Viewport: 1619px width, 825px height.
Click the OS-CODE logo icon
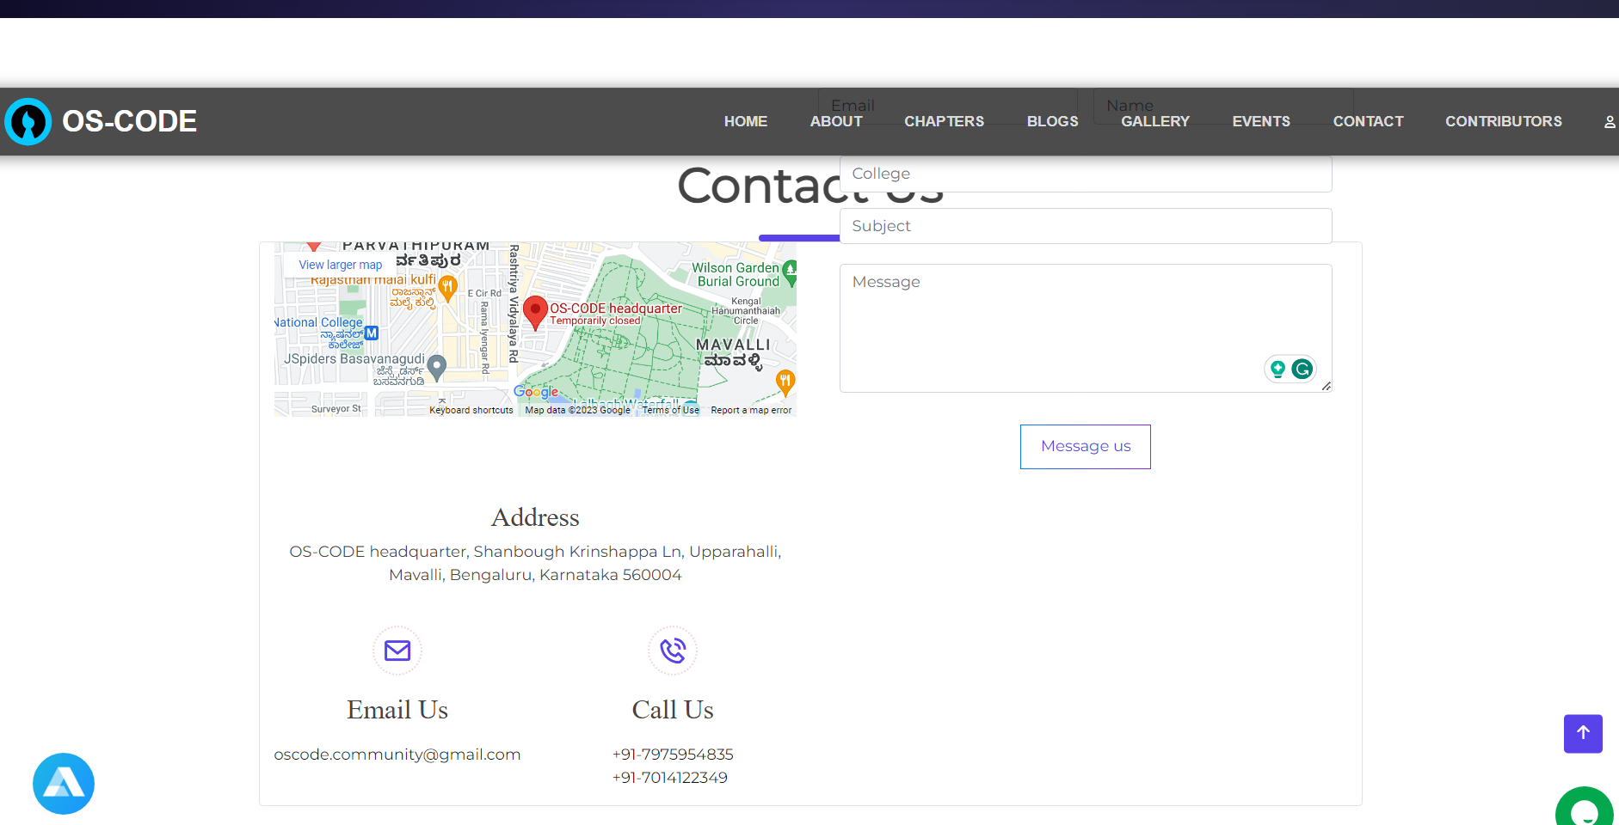coord(28,121)
